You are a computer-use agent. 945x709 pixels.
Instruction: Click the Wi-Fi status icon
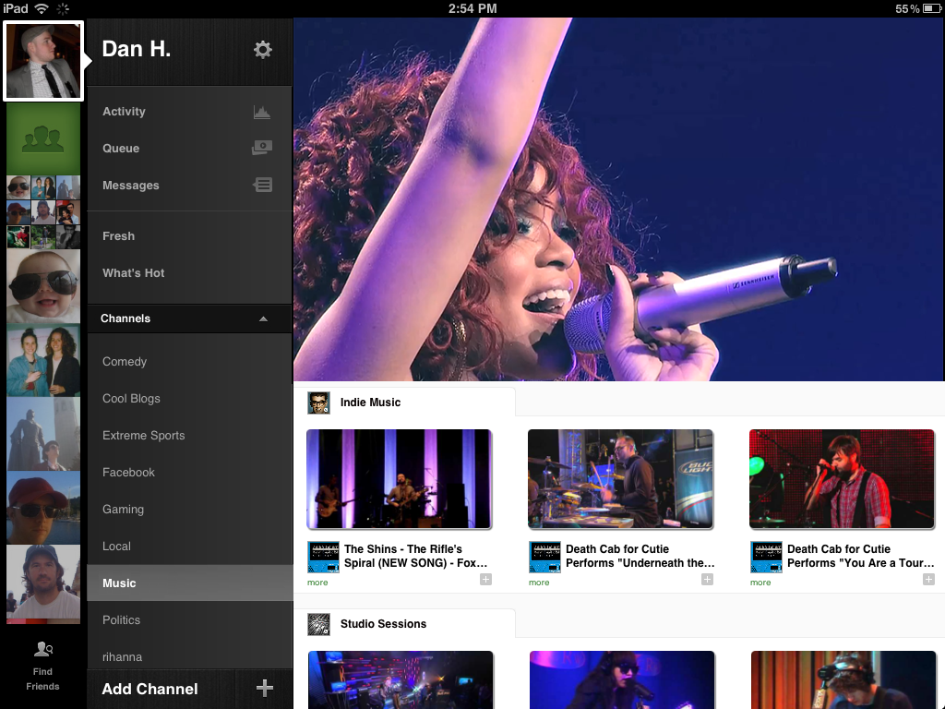[x=42, y=8]
